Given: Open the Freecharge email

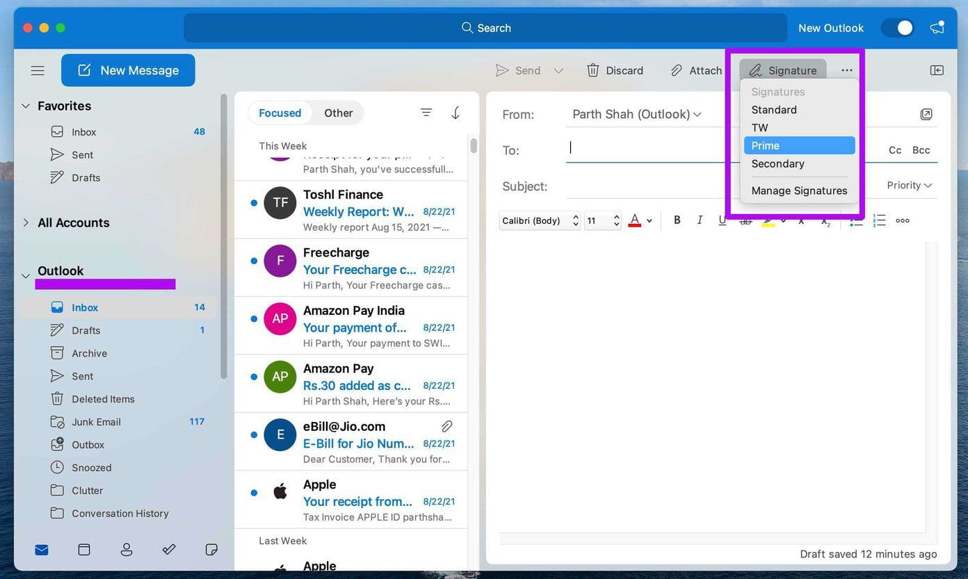Looking at the screenshot, I should click(351, 268).
